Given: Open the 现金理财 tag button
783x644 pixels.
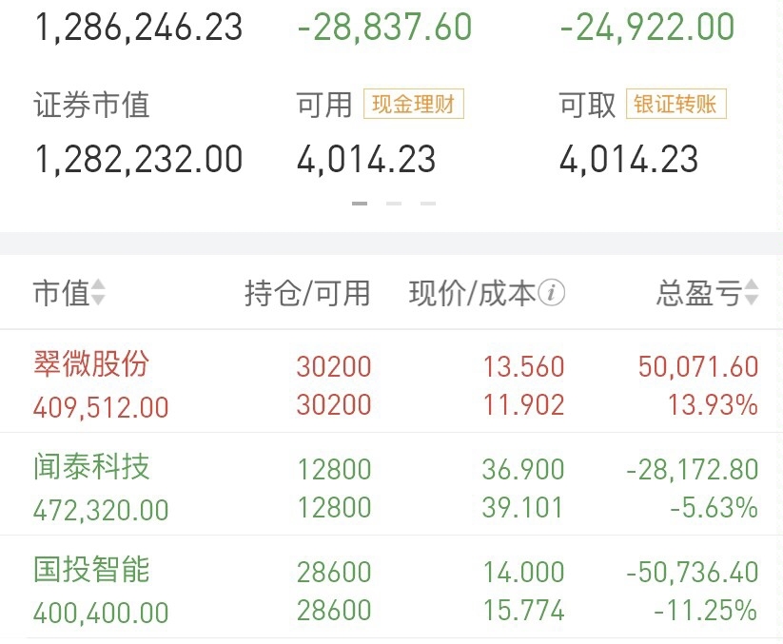Looking at the screenshot, I should [413, 105].
